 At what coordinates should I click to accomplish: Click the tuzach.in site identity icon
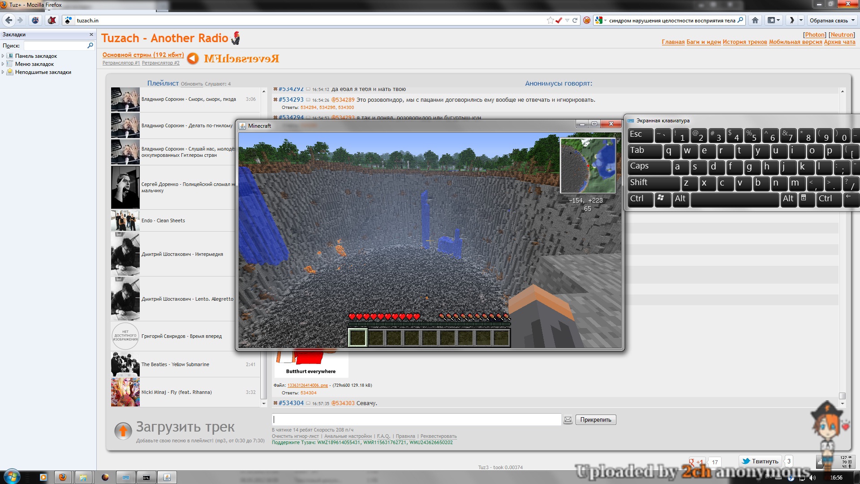(68, 20)
